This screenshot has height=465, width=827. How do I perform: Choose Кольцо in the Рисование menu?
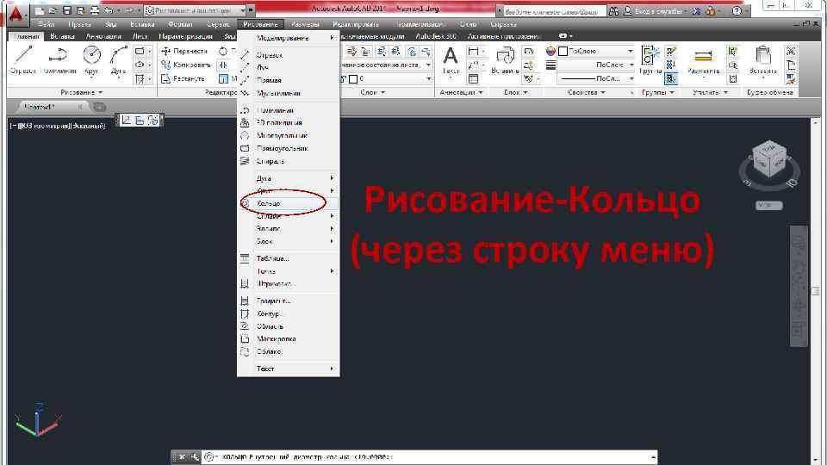coord(288,203)
